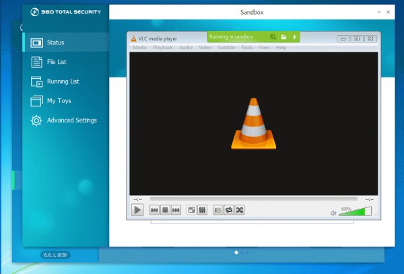
Task: Click the previous track button in VLC
Action: click(154, 210)
